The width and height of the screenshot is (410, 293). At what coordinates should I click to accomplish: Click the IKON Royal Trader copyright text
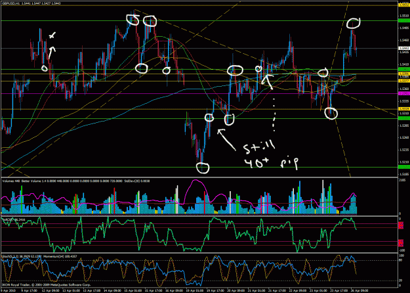(x=47, y=284)
